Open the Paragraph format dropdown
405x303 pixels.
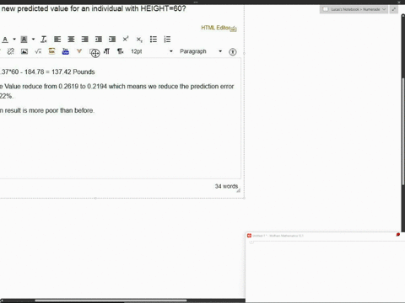[x=201, y=51]
